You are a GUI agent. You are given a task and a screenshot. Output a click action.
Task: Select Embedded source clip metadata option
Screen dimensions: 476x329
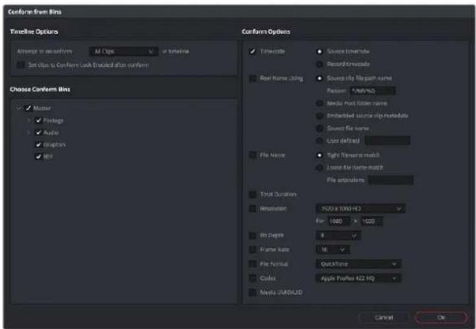coord(320,116)
